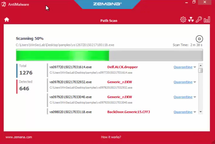Open the Settings gear icon
Image resolution: width=215 pixels, height=144 pixels.
183,20
